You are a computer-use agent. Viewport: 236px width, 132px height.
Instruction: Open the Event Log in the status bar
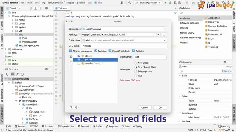[224, 126]
